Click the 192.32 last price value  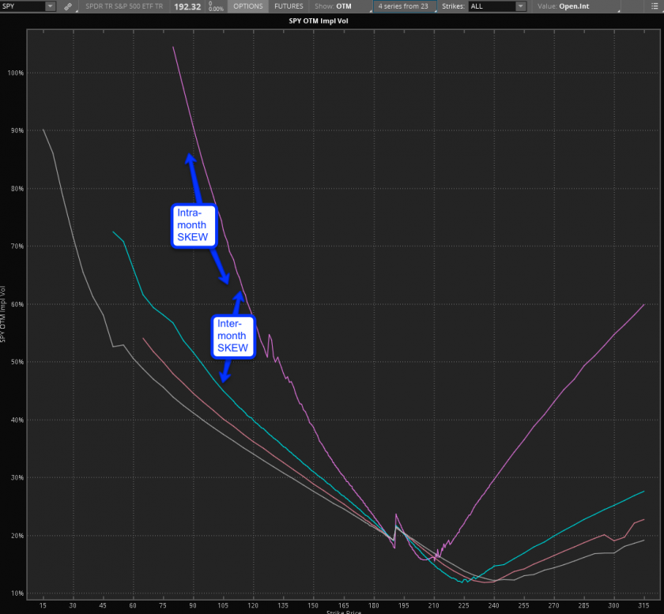pyautogui.click(x=187, y=6)
